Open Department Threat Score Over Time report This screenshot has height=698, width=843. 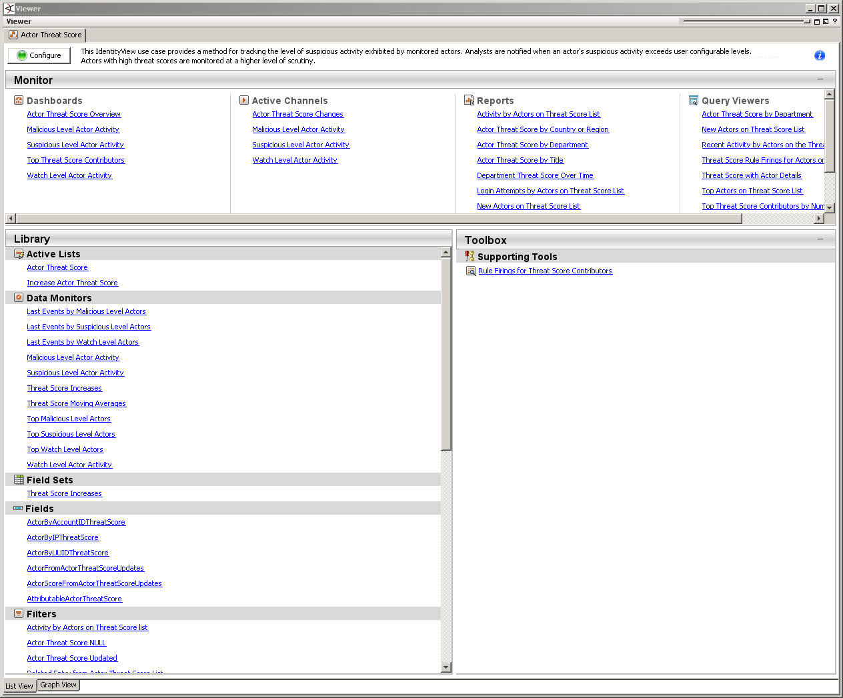pyautogui.click(x=535, y=175)
